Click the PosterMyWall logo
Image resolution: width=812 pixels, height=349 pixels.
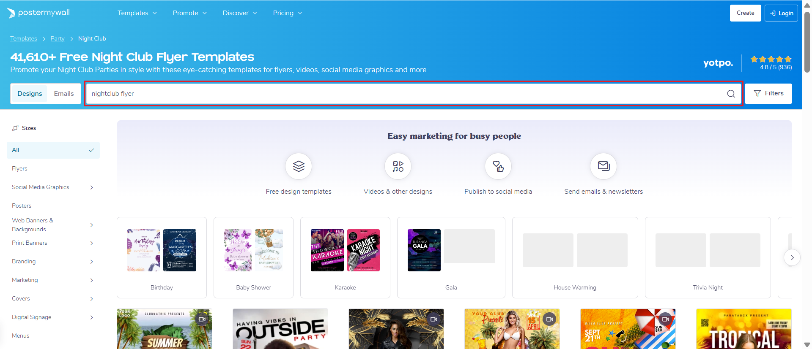(38, 13)
